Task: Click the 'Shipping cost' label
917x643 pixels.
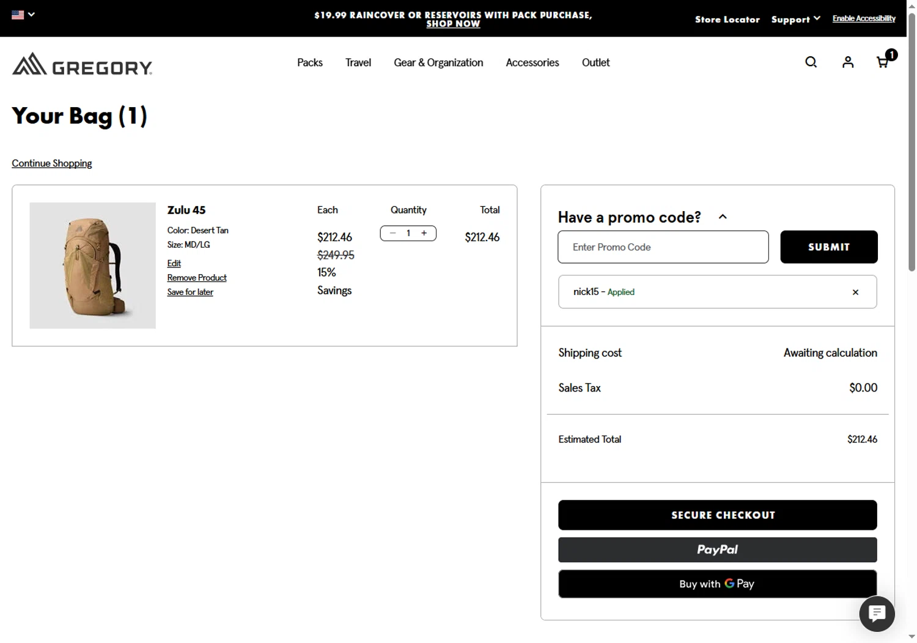Action: tap(590, 353)
